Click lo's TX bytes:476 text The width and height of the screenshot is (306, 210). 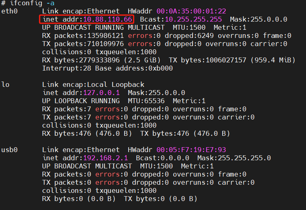(165, 134)
